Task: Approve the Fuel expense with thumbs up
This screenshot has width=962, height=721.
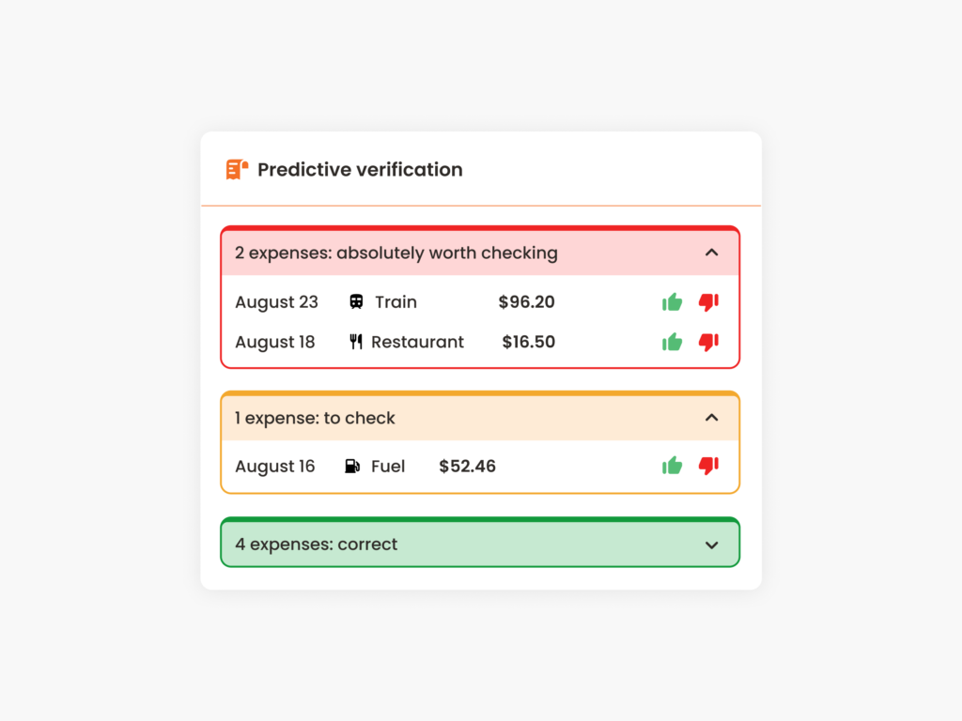Action: click(x=672, y=465)
